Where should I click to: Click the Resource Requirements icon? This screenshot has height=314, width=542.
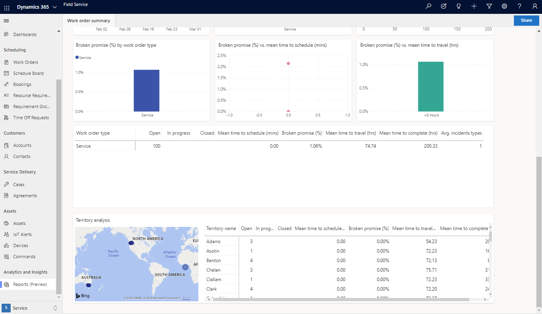pos(6,95)
